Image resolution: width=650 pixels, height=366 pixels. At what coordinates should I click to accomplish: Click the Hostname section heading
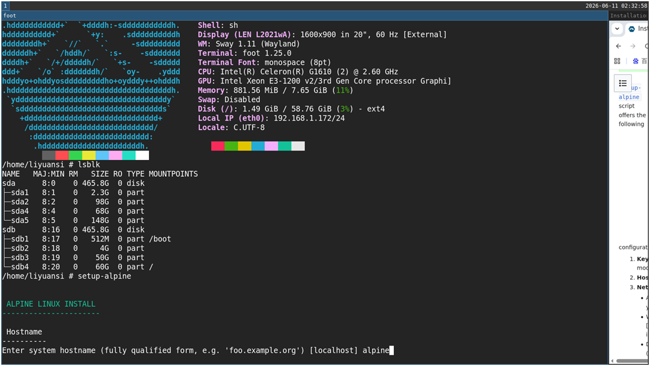coord(24,332)
